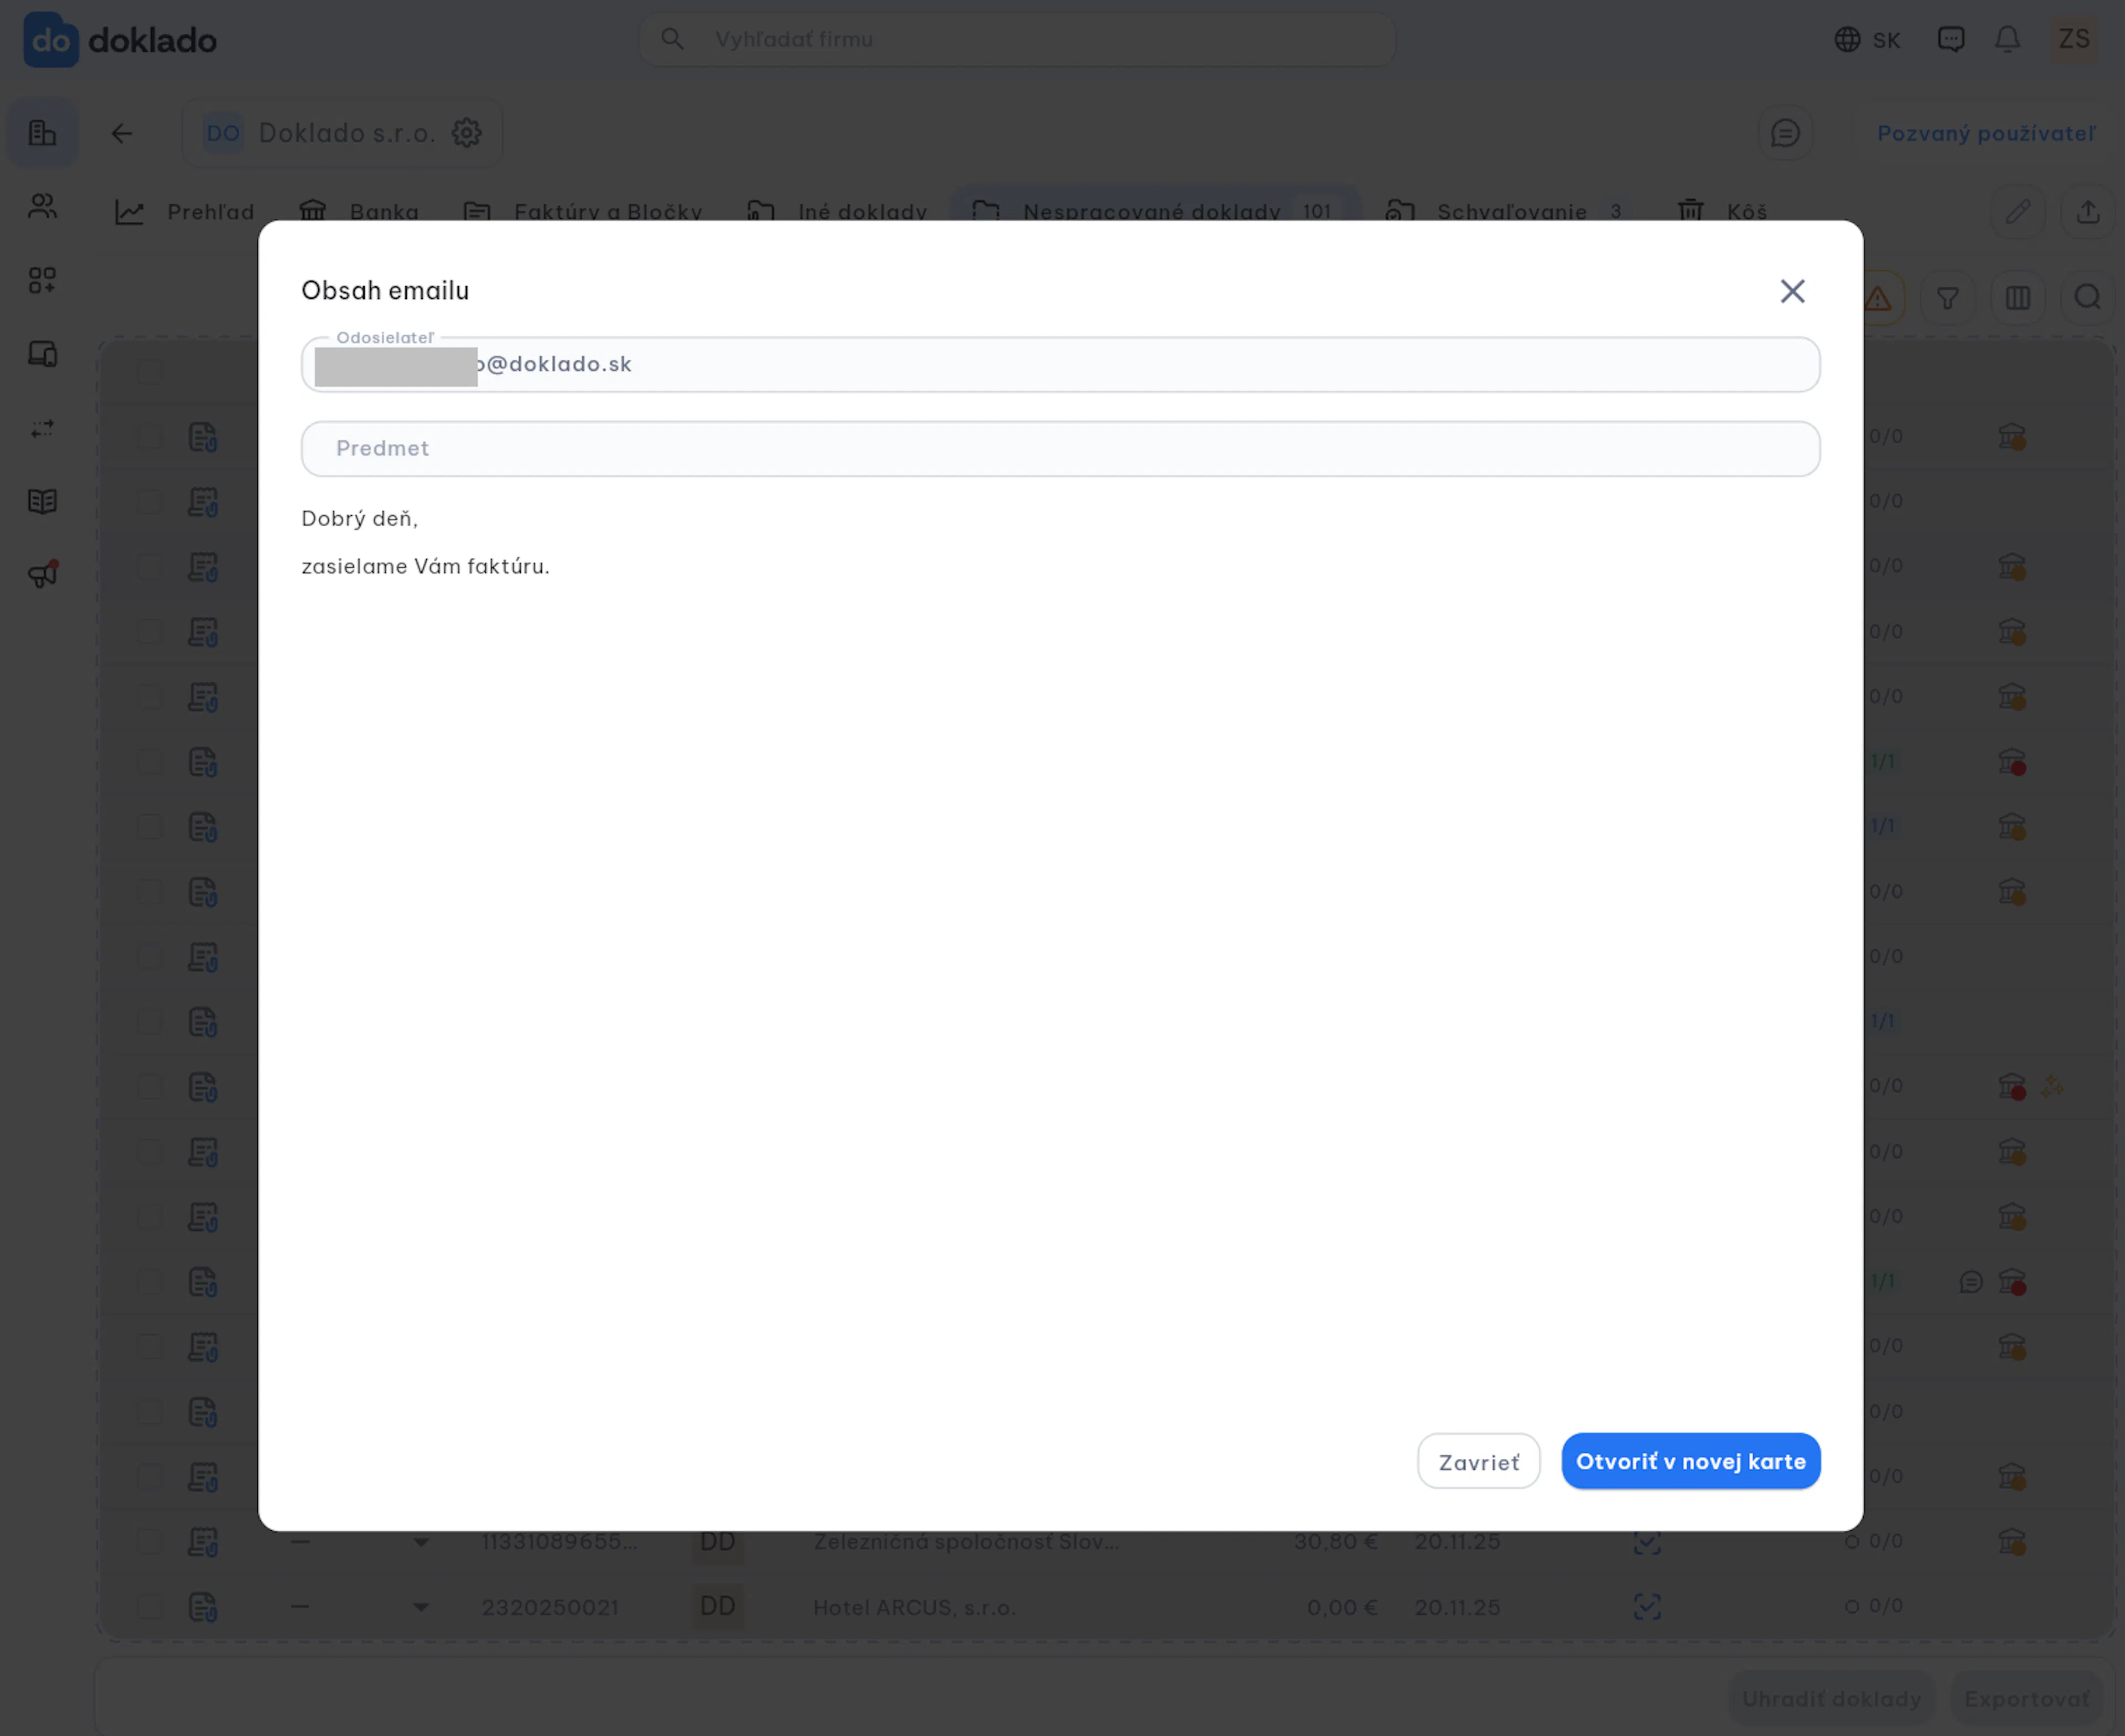This screenshot has width=2125, height=1736.
Task: Click the amount 30,80 €
Action: click(1335, 1541)
